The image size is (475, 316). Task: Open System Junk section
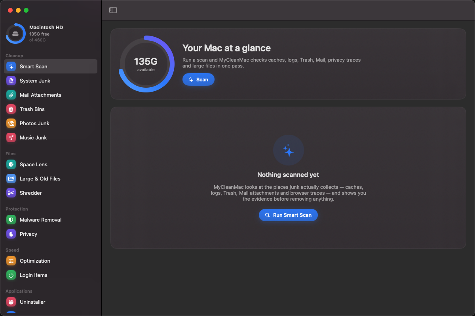(x=51, y=81)
